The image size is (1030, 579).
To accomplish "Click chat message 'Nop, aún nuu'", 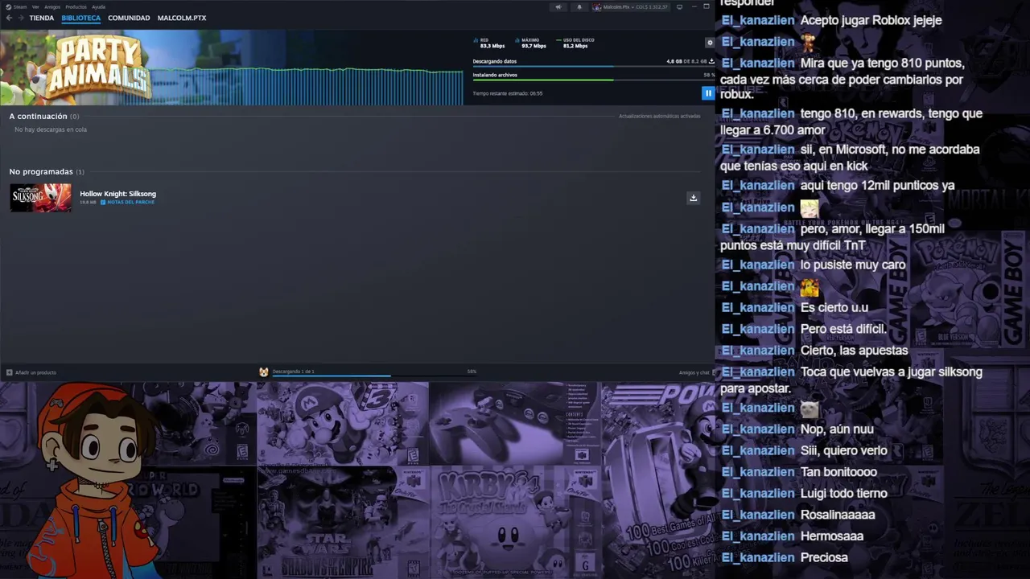I will tap(836, 429).
